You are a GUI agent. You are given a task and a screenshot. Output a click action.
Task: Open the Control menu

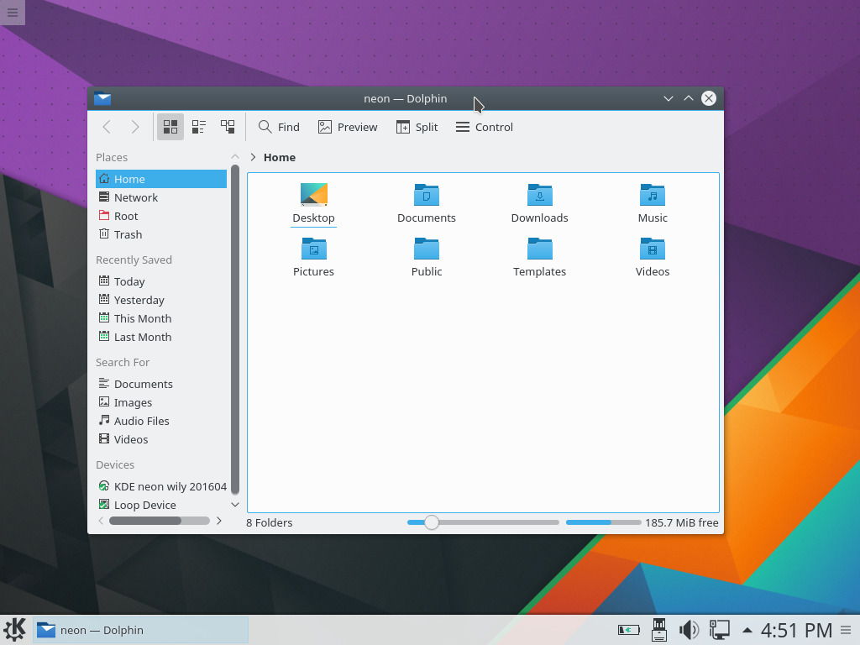pos(485,127)
